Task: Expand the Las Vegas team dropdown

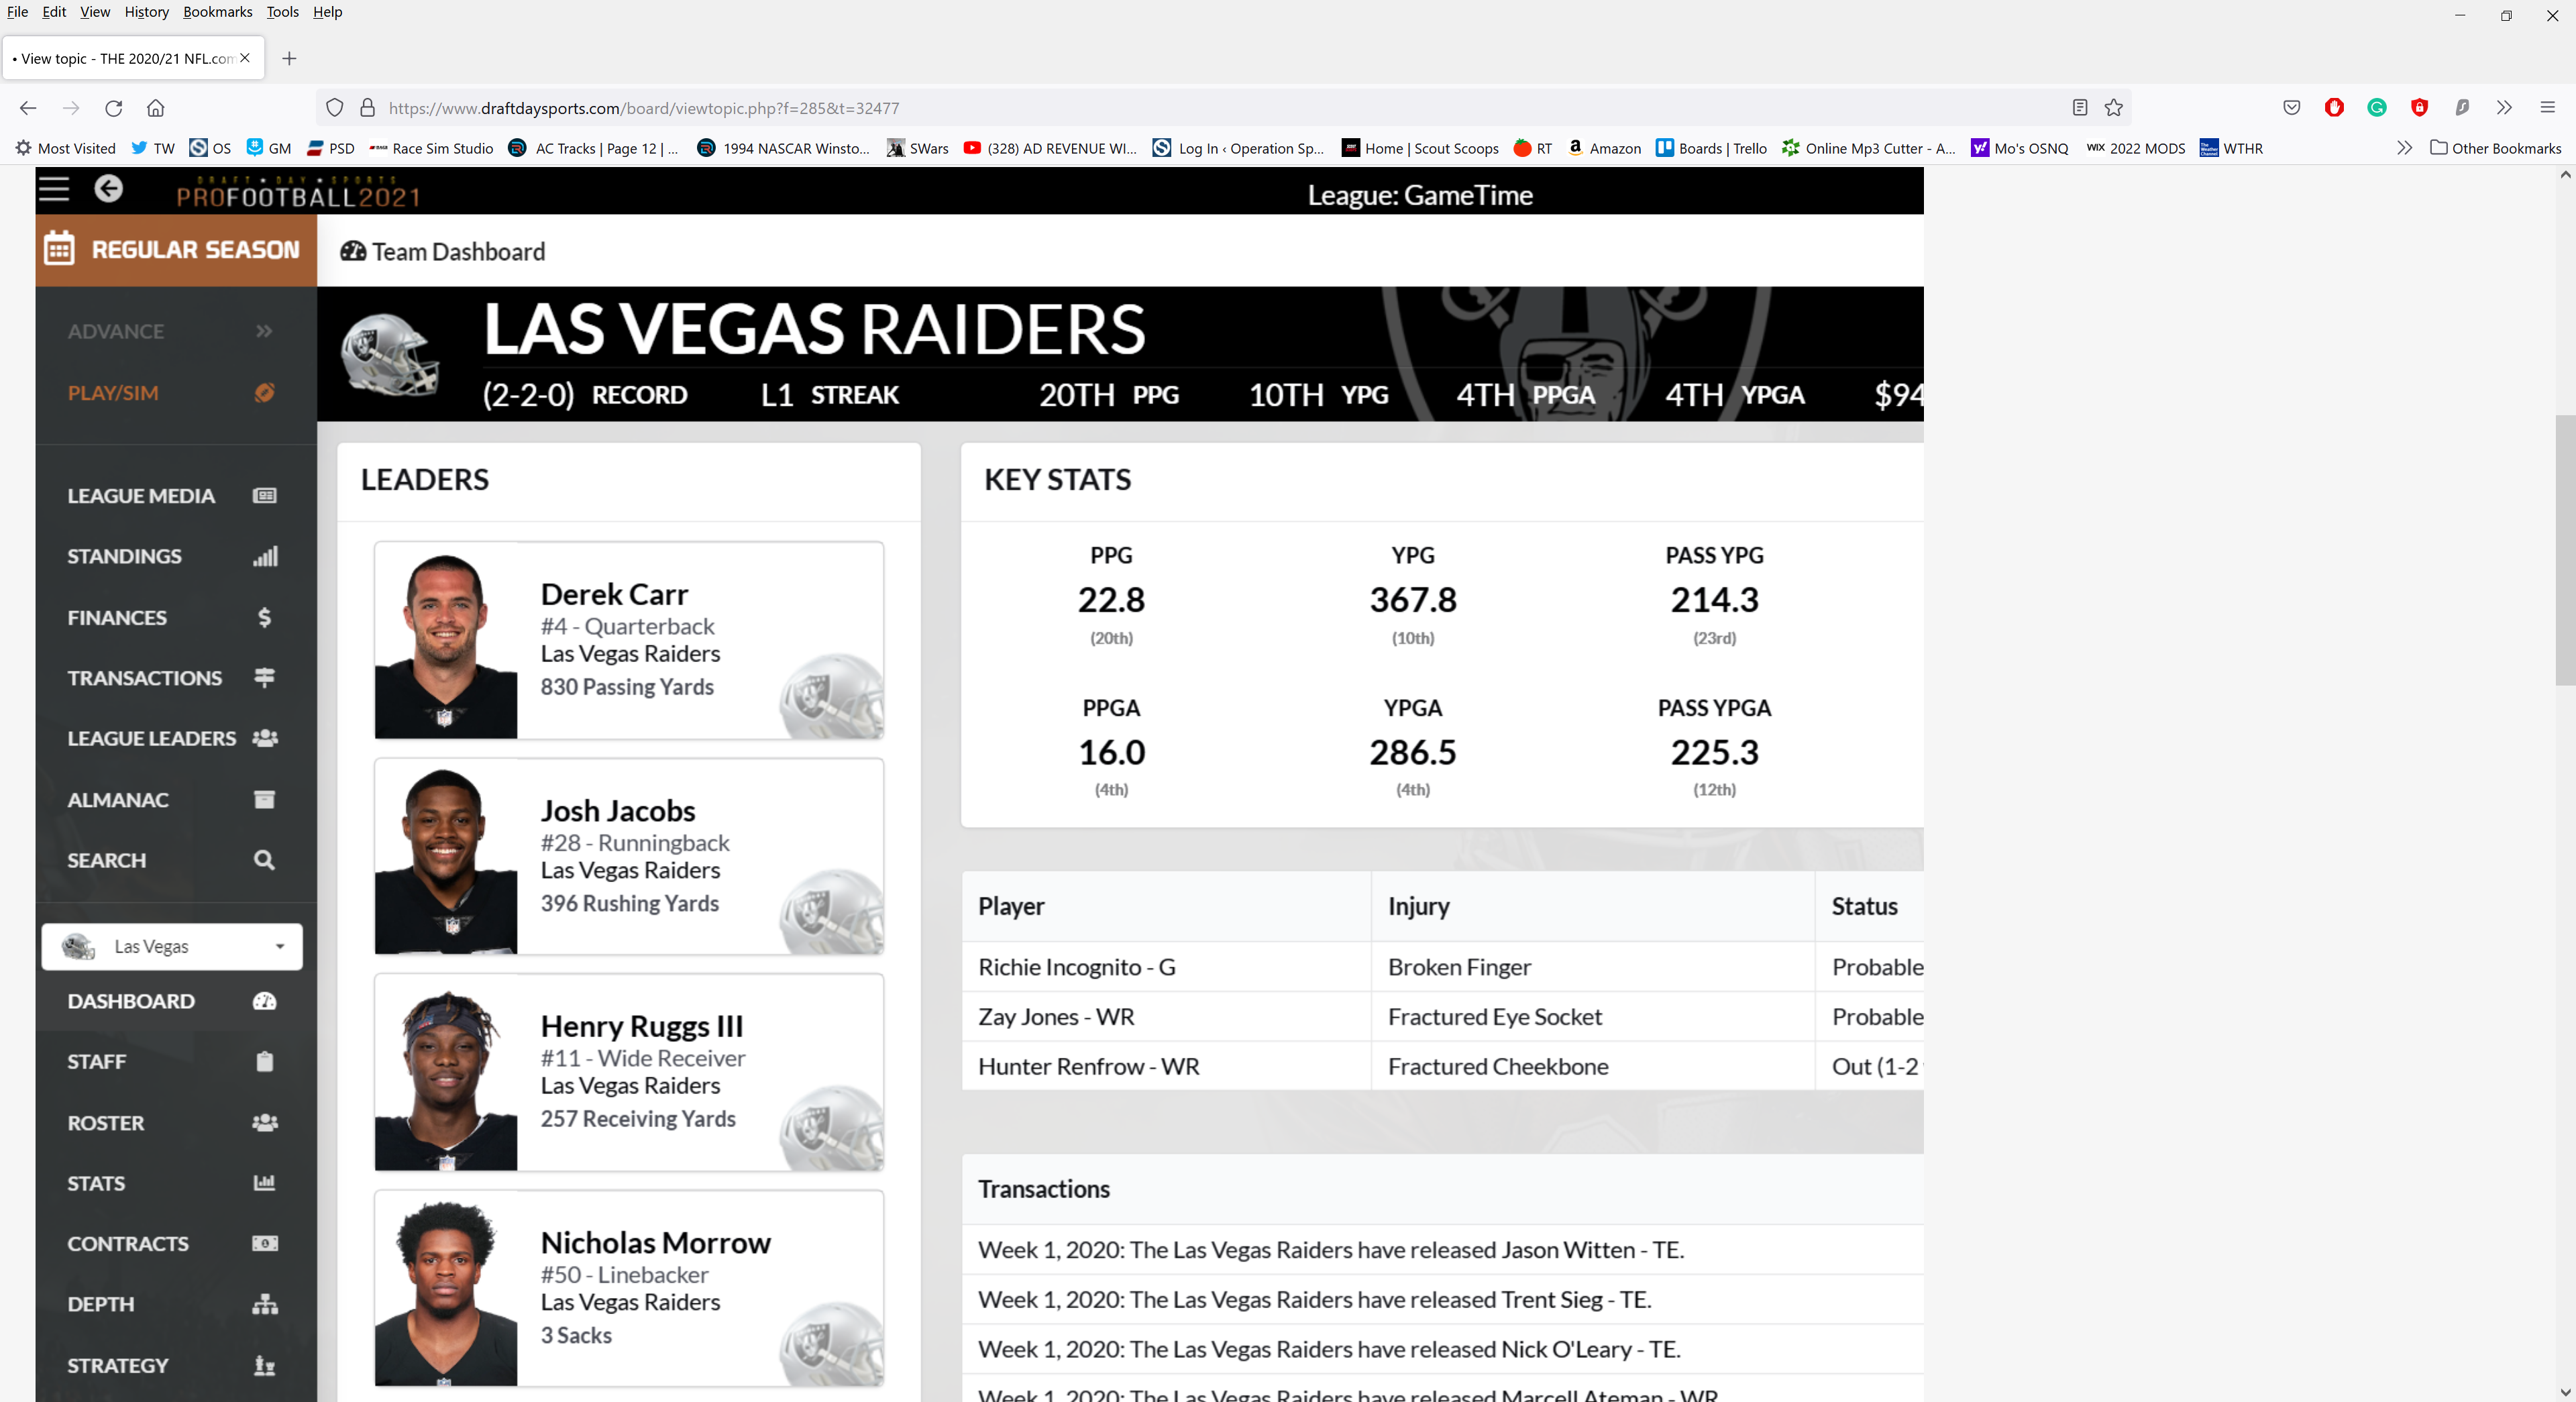Action: [x=283, y=946]
